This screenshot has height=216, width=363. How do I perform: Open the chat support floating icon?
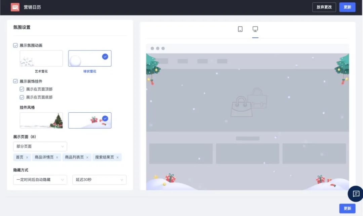coord(356,194)
